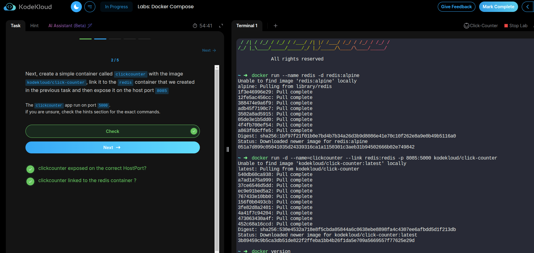Click 'clickcounter linked to the redis container ?' text
This screenshot has width=534, height=253.
87,181
